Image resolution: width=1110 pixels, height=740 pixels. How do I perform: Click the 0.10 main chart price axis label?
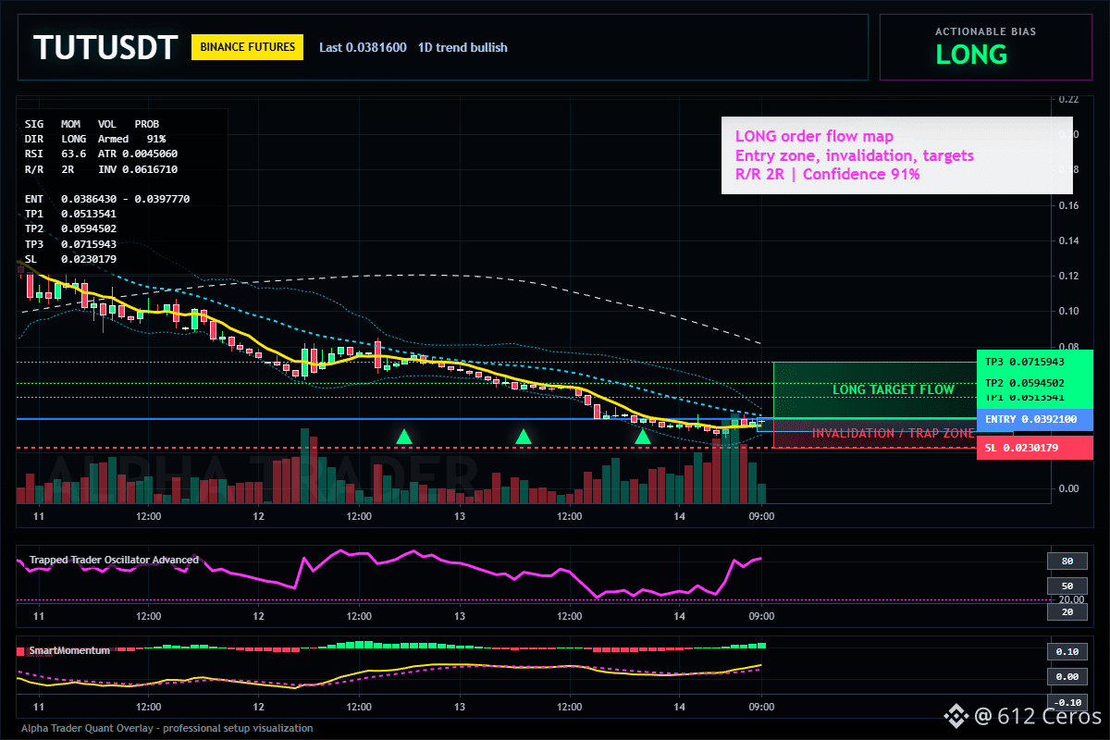click(1068, 311)
